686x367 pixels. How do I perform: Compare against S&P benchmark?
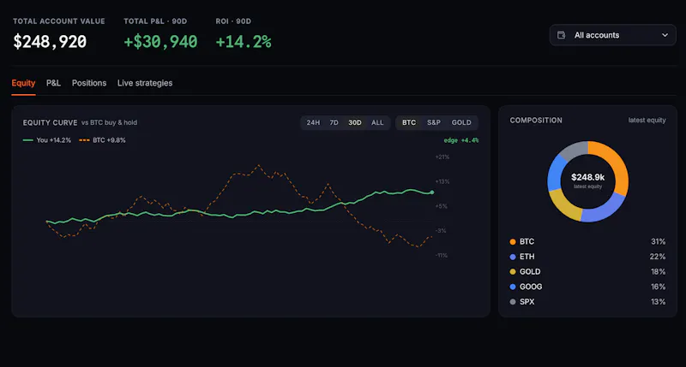coord(434,122)
